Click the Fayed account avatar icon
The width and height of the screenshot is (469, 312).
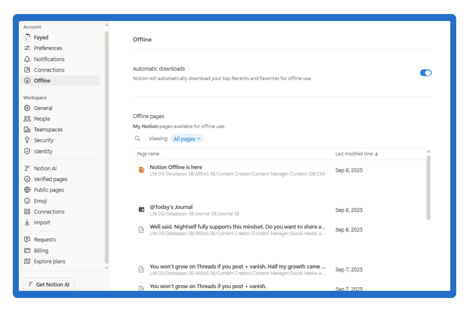click(27, 37)
